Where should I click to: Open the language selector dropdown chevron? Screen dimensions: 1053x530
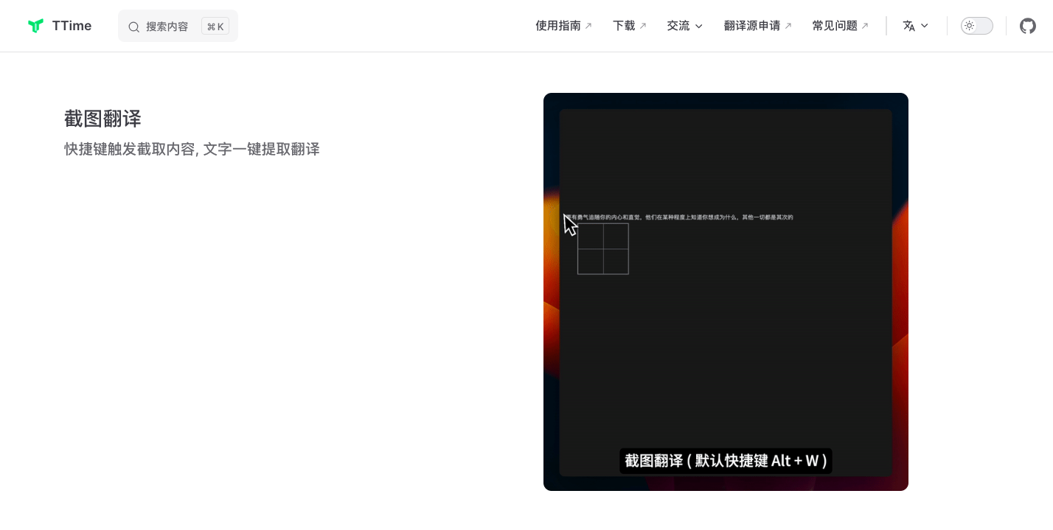click(924, 25)
